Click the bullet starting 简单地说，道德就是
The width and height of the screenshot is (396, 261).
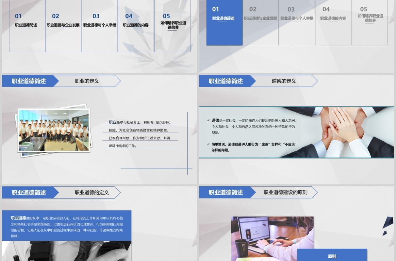[x=252, y=147]
